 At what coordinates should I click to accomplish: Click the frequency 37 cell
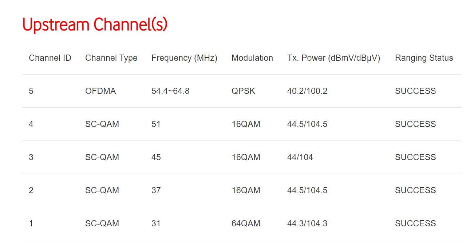pos(156,190)
